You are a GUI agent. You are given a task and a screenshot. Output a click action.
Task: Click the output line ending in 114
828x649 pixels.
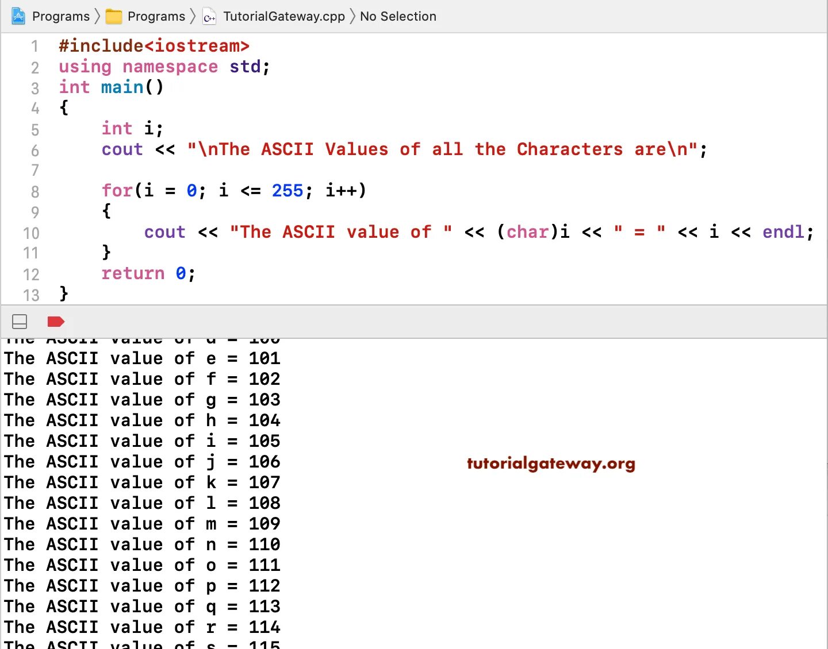point(142,627)
